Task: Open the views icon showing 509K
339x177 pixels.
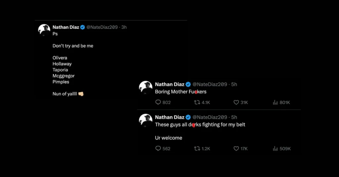Action: [x=275, y=149]
